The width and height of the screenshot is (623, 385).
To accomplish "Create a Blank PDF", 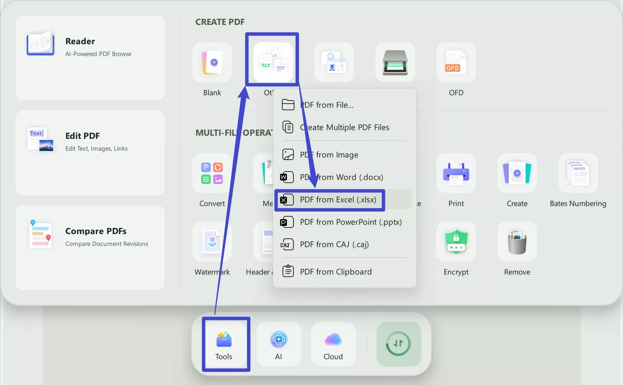I will point(212,63).
